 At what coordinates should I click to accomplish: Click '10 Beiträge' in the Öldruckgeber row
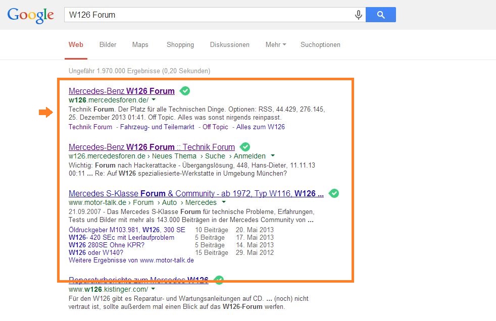(x=212, y=230)
